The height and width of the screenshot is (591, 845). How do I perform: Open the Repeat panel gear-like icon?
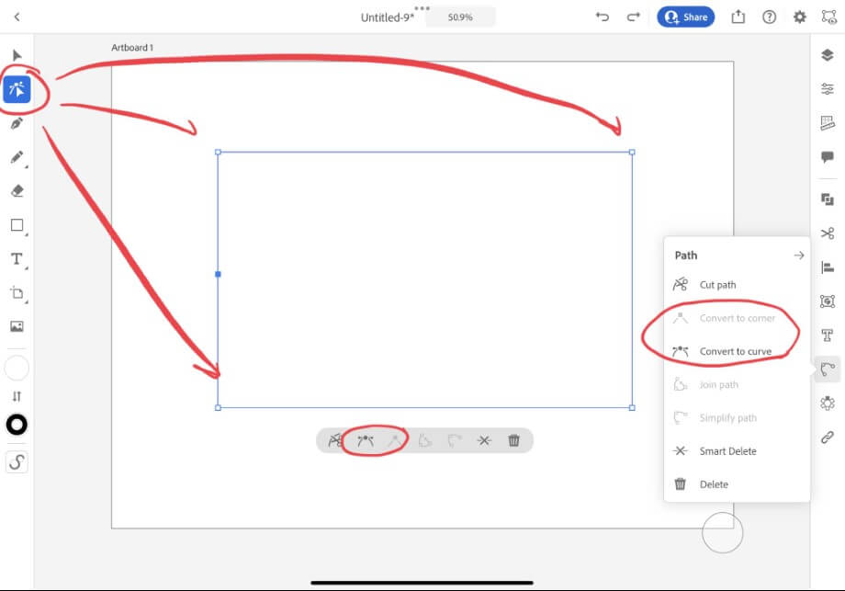pos(828,403)
